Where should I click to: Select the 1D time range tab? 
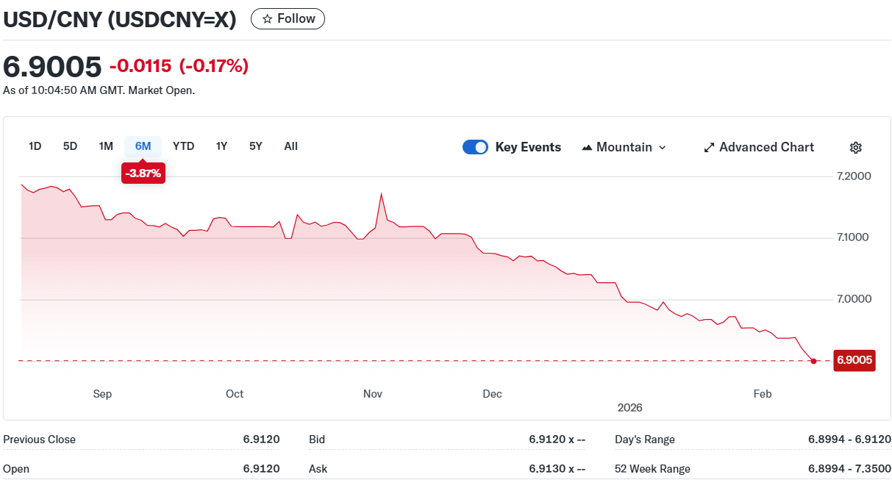(35, 146)
